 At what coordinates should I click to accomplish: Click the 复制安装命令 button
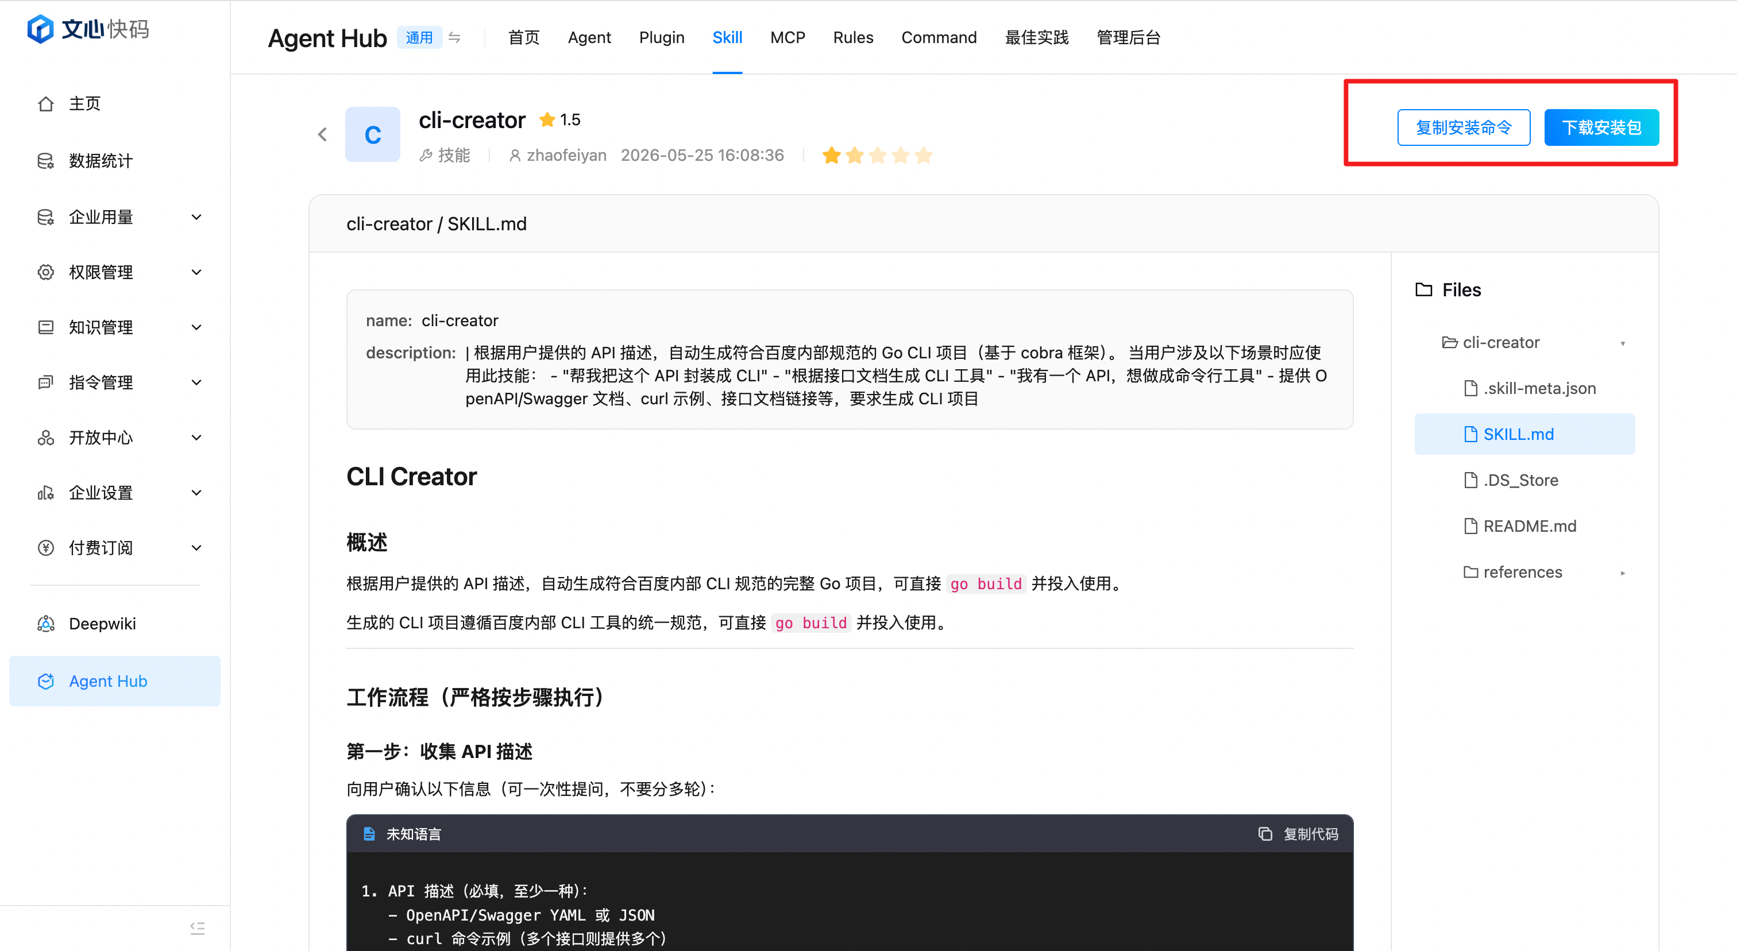pos(1463,127)
